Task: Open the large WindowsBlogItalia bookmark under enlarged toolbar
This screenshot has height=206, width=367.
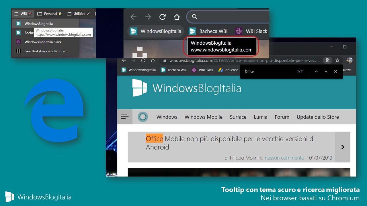Action: 156,31
